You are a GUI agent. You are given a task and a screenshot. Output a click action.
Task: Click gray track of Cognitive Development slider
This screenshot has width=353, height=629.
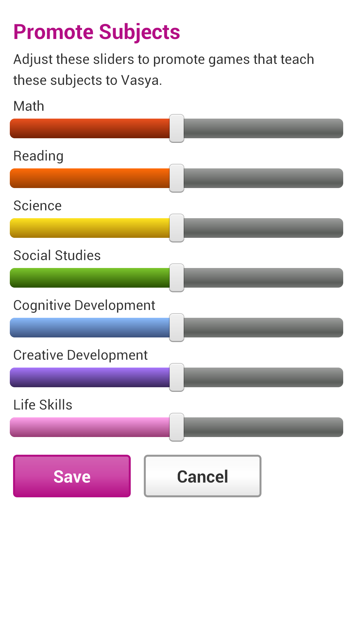[x=263, y=328]
